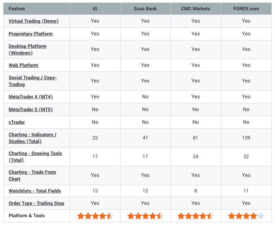This screenshot has width=275, height=225.
Task: Open the Watchlists - Total Fields link
Action: click(35, 191)
